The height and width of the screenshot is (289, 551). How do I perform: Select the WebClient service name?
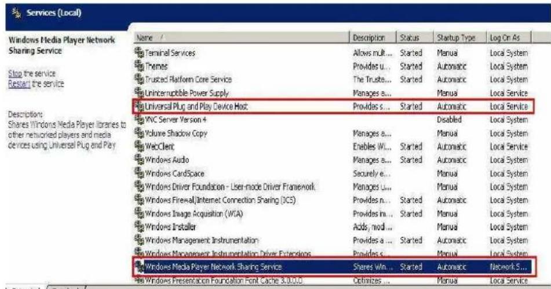tap(159, 146)
